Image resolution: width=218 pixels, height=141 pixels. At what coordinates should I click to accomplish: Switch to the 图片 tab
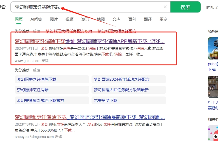coord(54,19)
